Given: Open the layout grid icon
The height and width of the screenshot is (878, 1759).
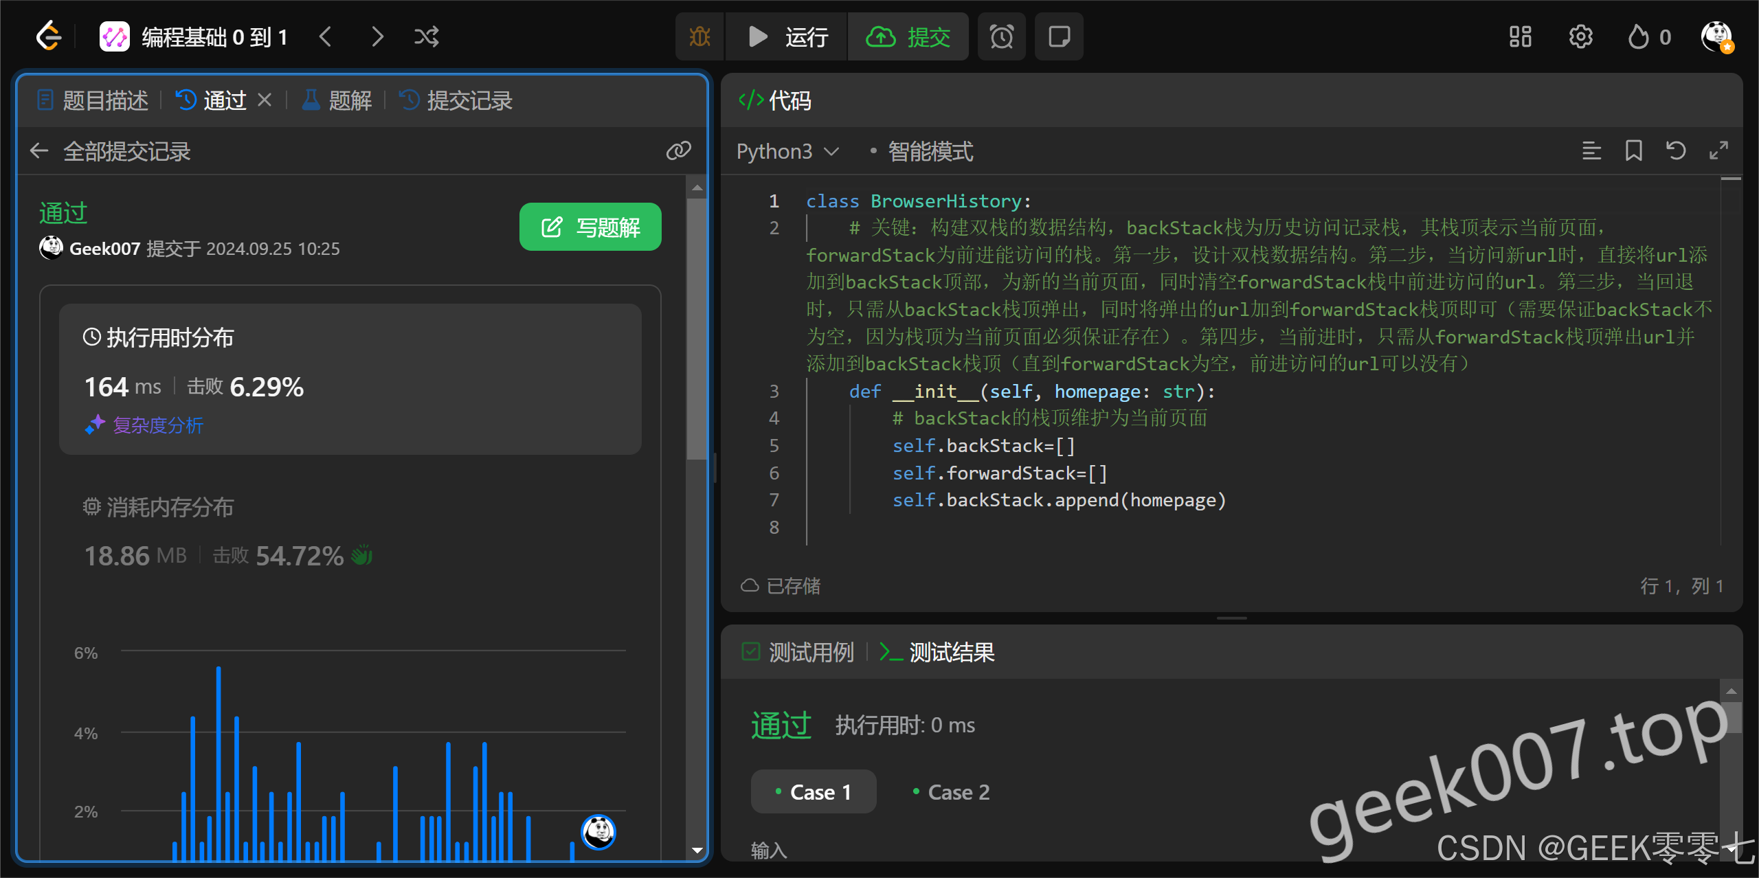Looking at the screenshot, I should point(1520,36).
